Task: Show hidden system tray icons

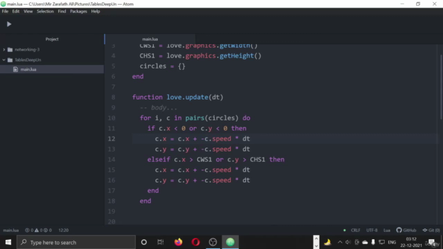Action: [x=340, y=242]
